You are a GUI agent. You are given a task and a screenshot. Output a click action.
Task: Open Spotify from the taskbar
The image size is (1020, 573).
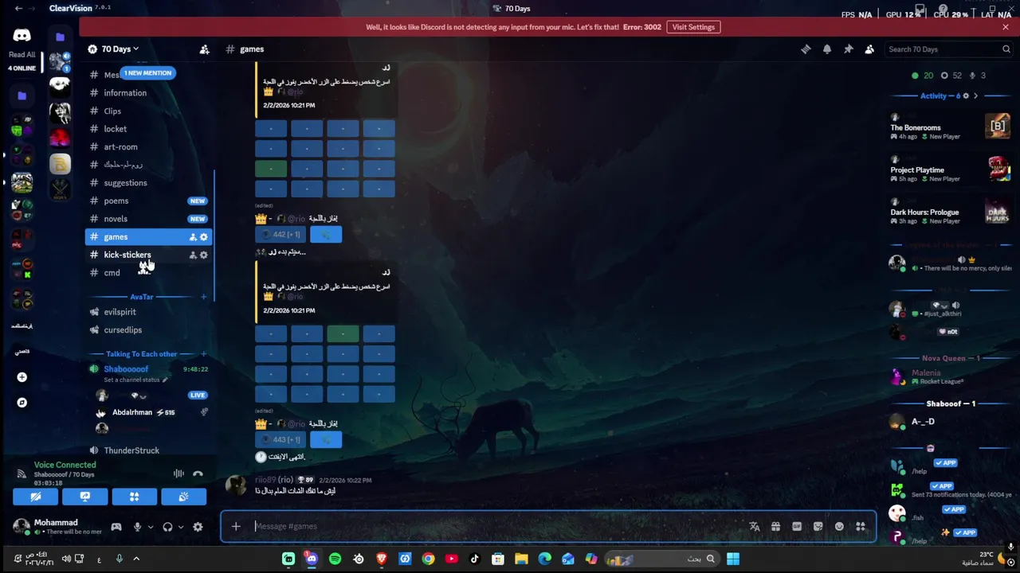(x=335, y=559)
